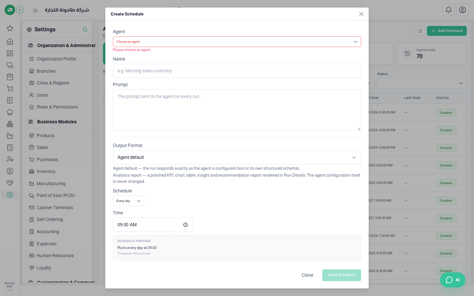Collapse the Business Modules section
The width and height of the screenshot is (474, 296).
point(59,122)
